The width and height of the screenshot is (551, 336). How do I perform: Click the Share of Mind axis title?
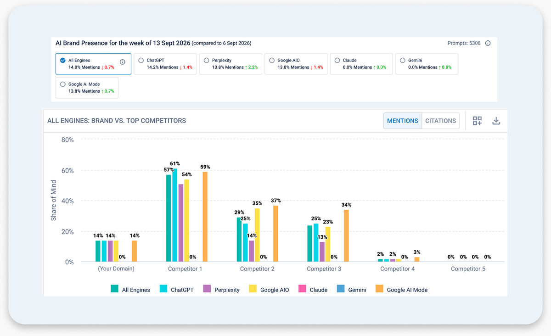tap(54, 201)
